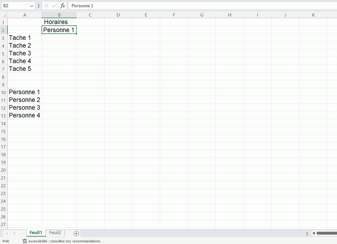Select row 10 header
This screenshot has width=337, height=244.
[x=3, y=92]
